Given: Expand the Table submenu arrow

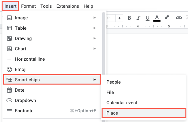Looking at the screenshot, I should point(94,28).
